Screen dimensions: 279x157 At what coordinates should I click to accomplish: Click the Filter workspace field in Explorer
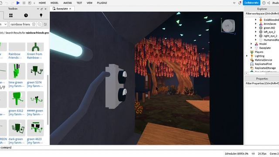coord(262,14)
